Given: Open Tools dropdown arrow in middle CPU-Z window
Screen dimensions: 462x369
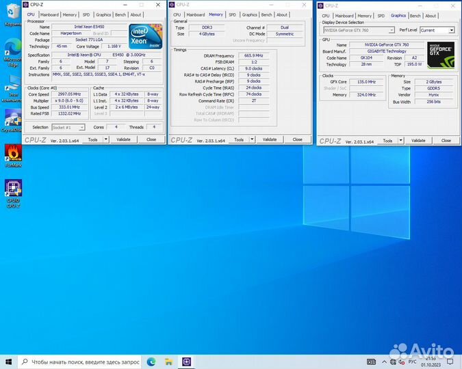Looking at the screenshot, I should (252, 139).
